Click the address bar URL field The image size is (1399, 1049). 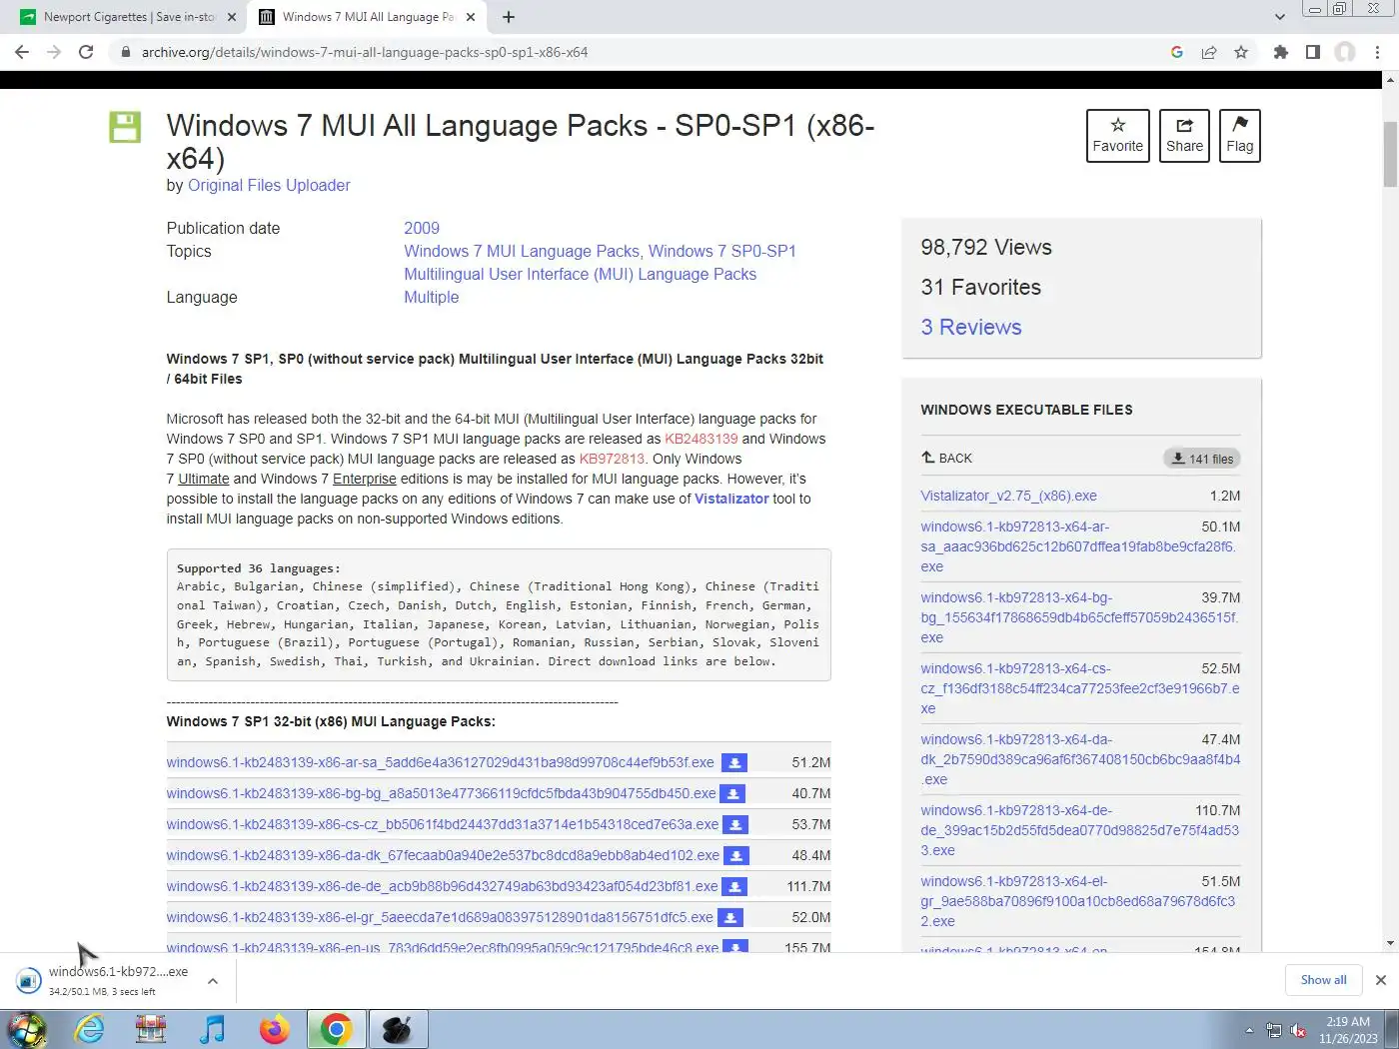click(x=640, y=52)
